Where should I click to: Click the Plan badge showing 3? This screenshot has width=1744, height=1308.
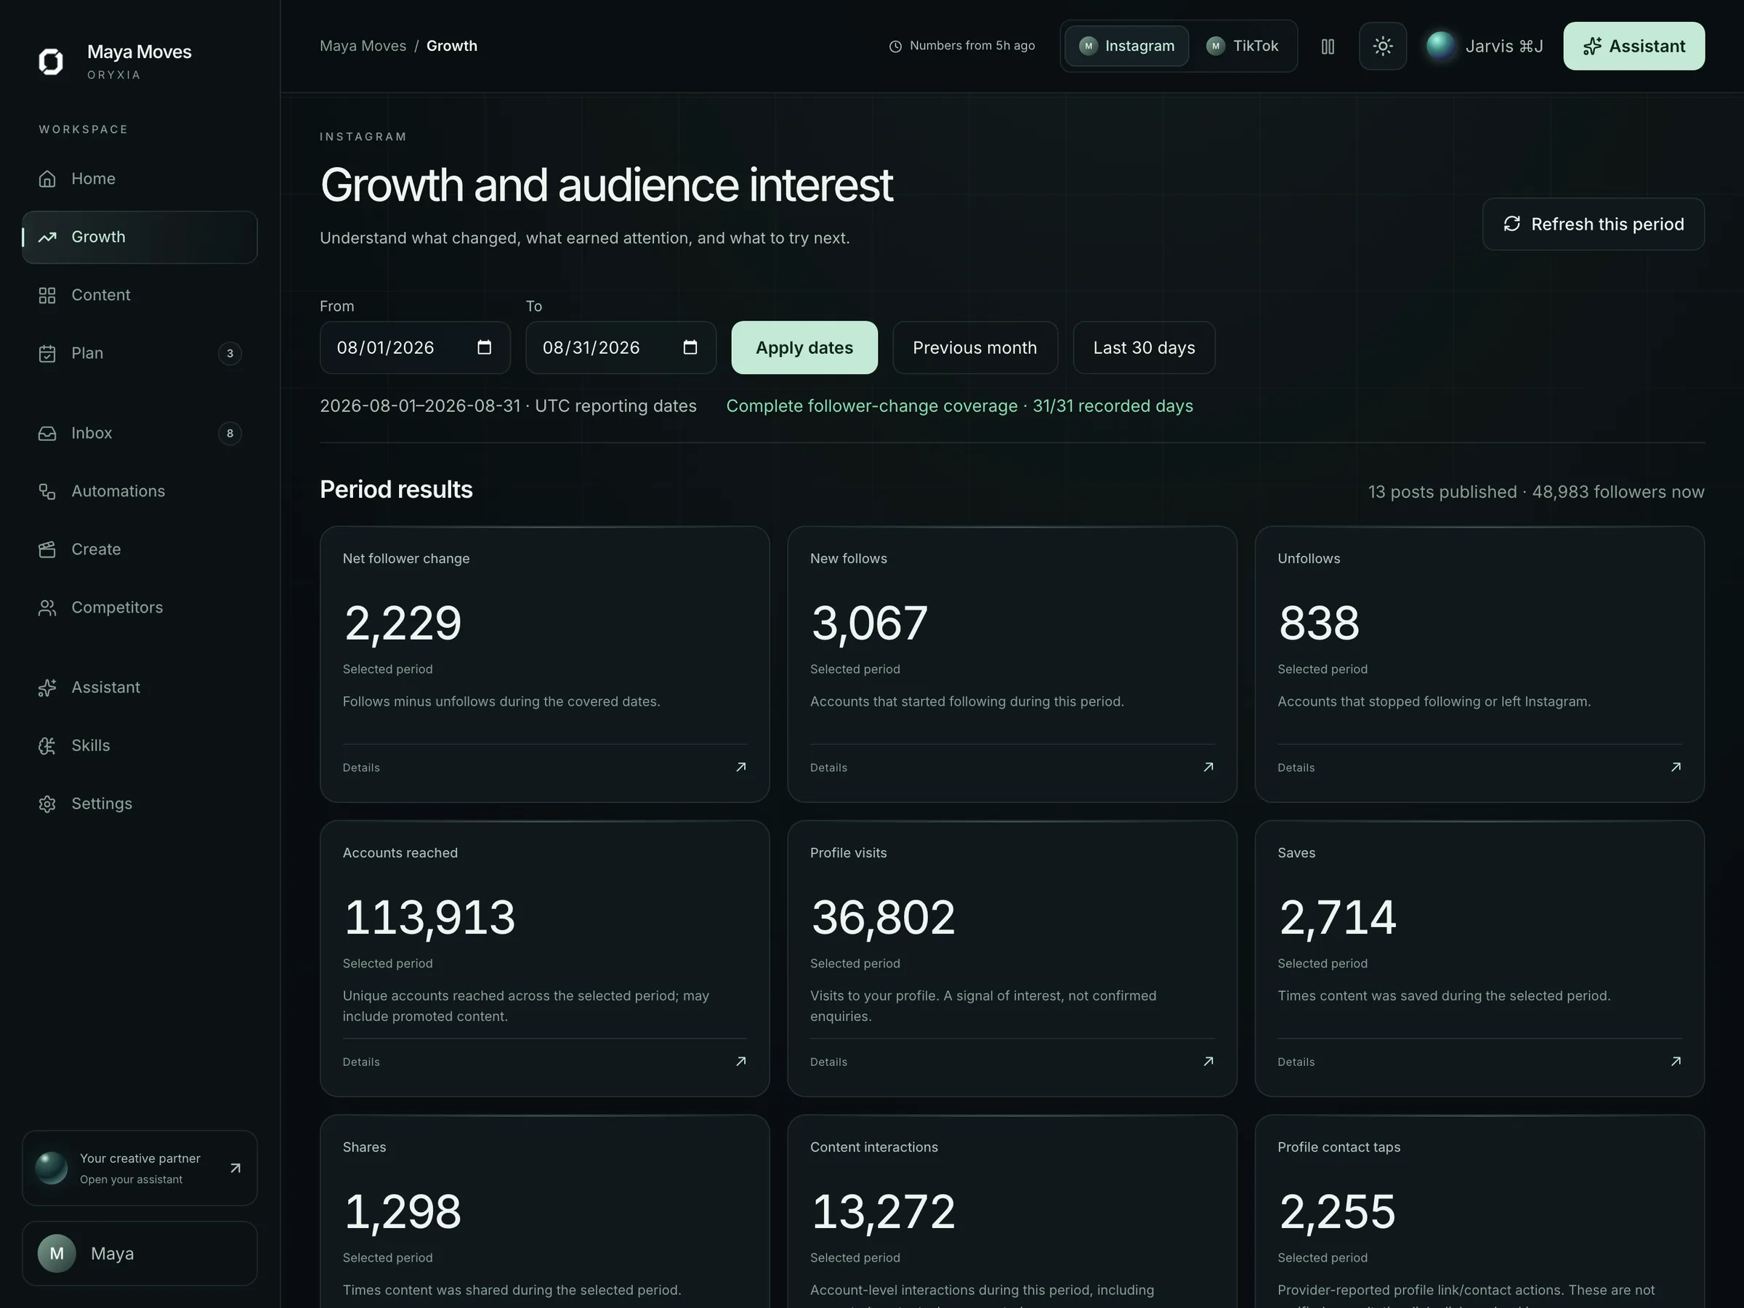point(230,353)
